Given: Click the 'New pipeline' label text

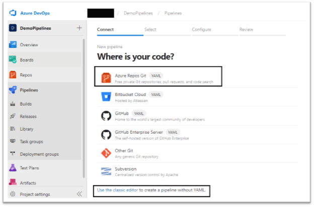Looking at the screenshot, I should click(x=110, y=47).
